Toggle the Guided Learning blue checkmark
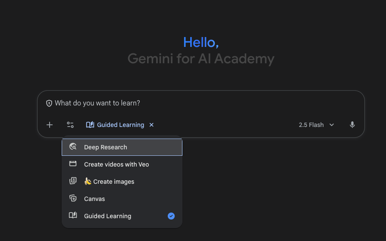This screenshot has height=241, width=386. click(x=171, y=216)
